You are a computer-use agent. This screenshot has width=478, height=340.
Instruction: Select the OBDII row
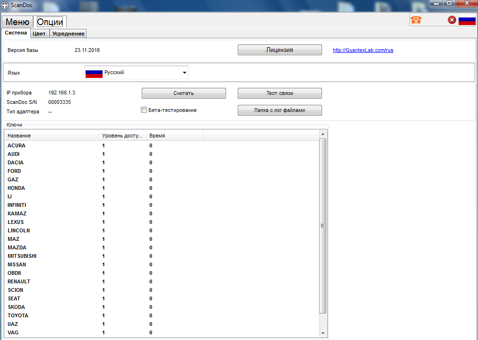(x=162, y=273)
